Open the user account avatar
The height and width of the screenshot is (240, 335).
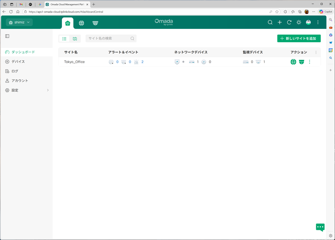[308, 22]
